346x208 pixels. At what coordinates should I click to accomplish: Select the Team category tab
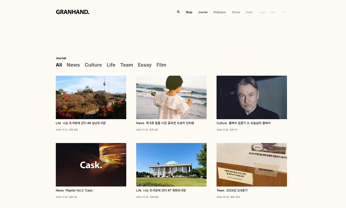[x=127, y=65]
